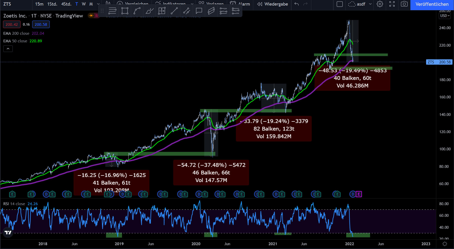Select the 1Std. timeframe

point(52,4)
